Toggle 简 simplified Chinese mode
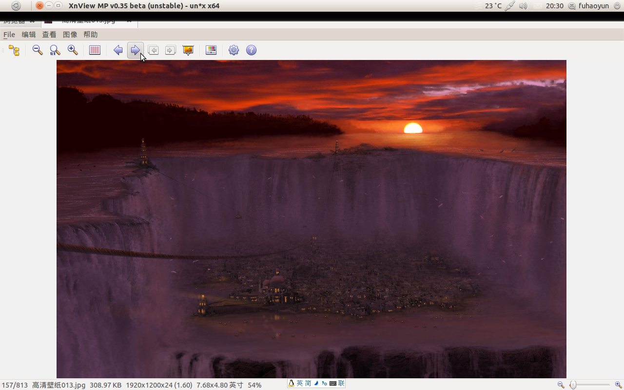This screenshot has width=624, height=390. [x=308, y=384]
